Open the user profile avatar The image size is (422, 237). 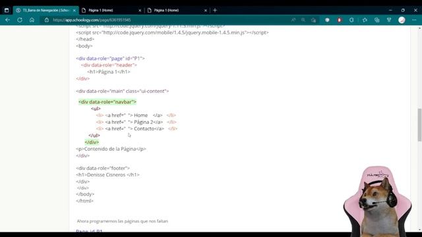click(402, 20)
